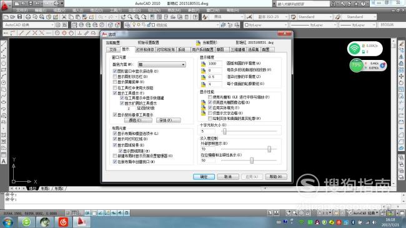Open Windows Start button
This screenshot has height=228, width=406.
pyautogui.click(x=7, y=222)
